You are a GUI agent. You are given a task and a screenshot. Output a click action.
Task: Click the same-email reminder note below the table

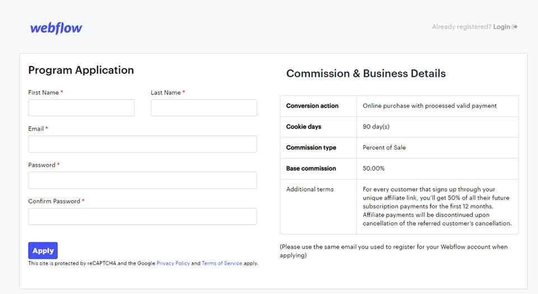[x=393, y=251]
